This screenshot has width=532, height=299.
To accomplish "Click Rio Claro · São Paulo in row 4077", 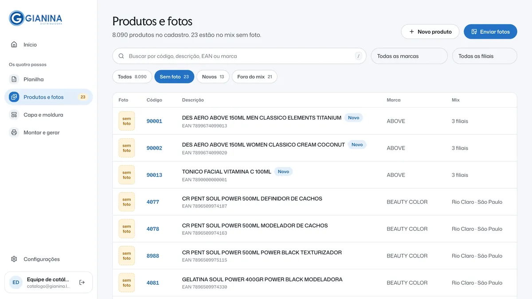I will pos(477,202).
